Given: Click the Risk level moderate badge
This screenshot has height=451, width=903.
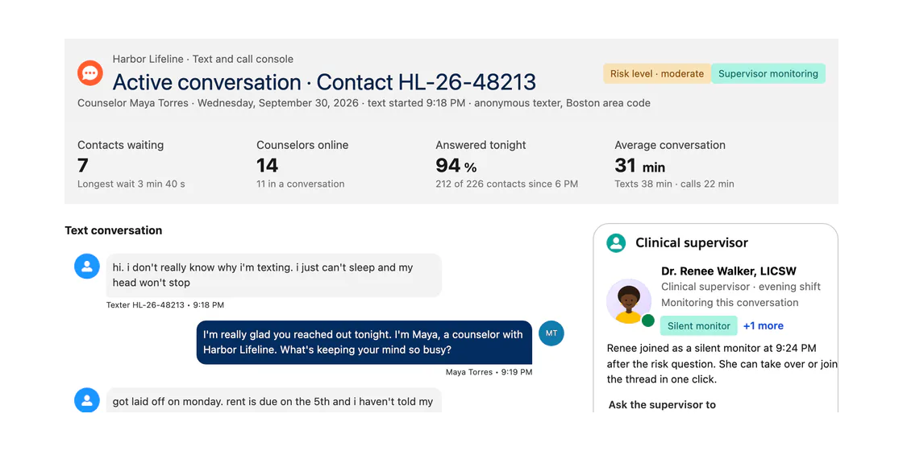Looking at the screenshot, I should click(x=657, y=73).
